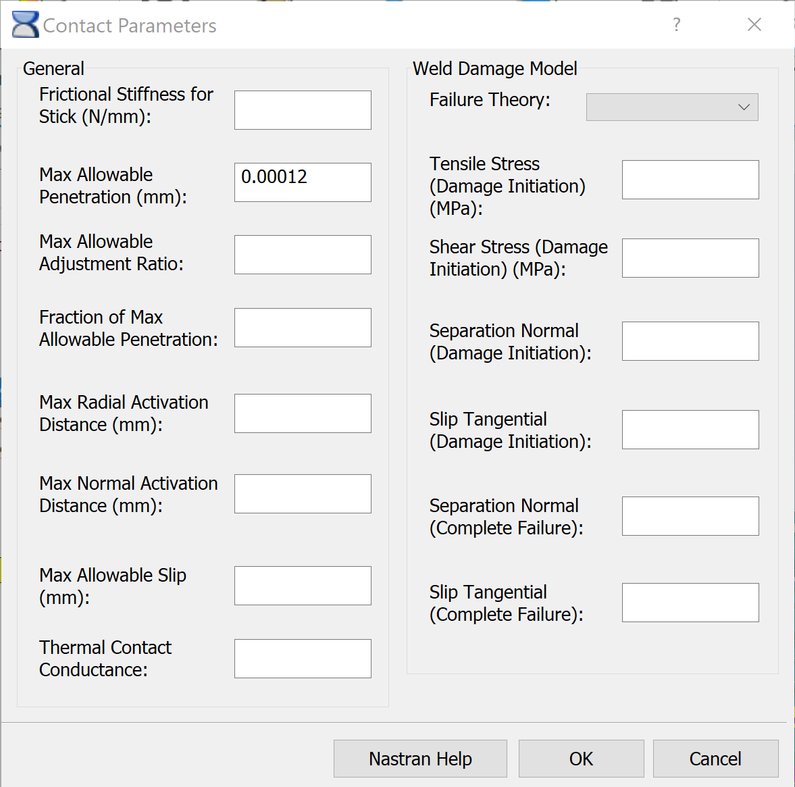Click the Contact Parameters app icon
Screen dimensions: 795x787
point(26,25)
